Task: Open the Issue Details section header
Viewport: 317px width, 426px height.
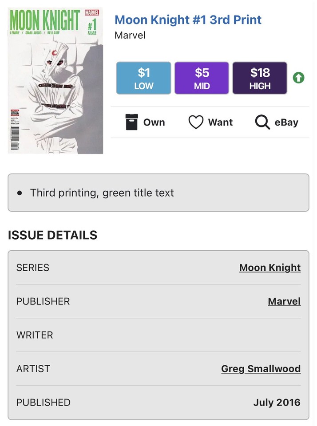Action: point(52,235)
